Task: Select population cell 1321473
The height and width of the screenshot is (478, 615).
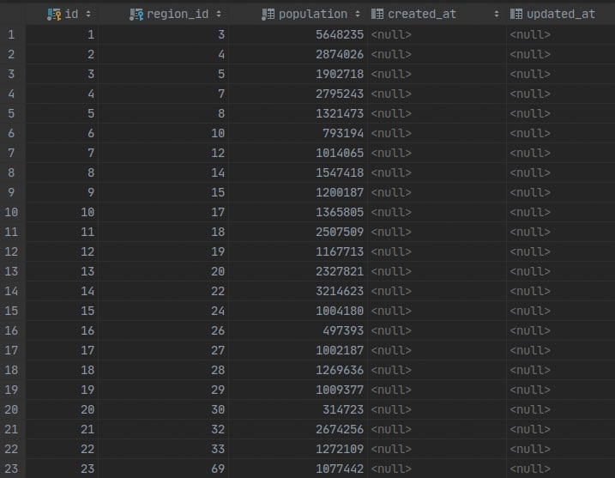Action: (x=298, y=113)
